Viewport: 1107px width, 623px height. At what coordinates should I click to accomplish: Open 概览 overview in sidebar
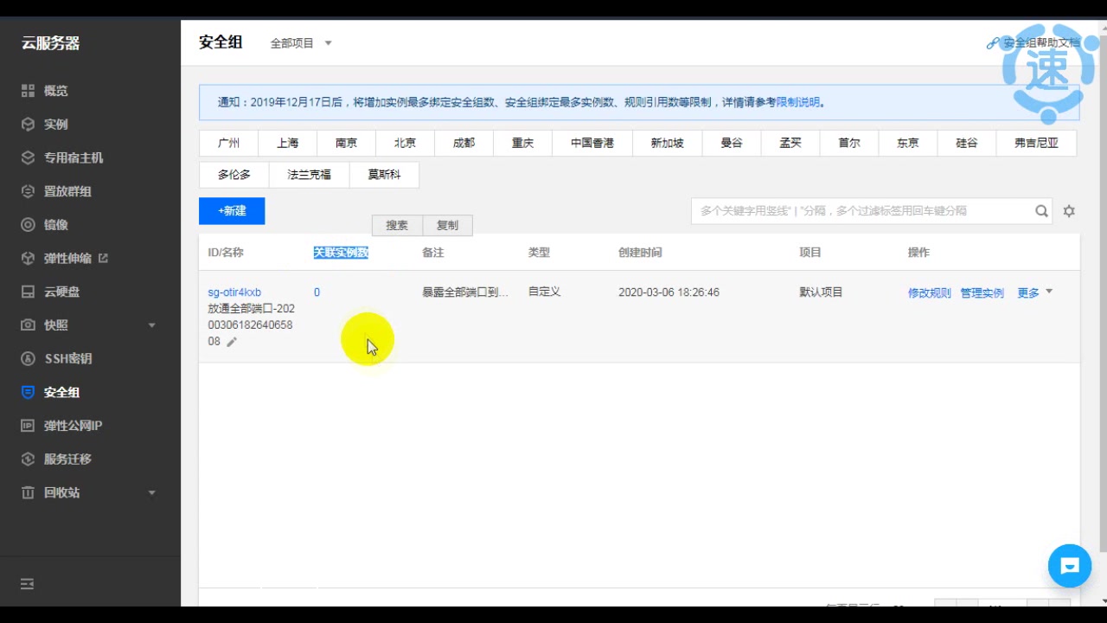56,91
